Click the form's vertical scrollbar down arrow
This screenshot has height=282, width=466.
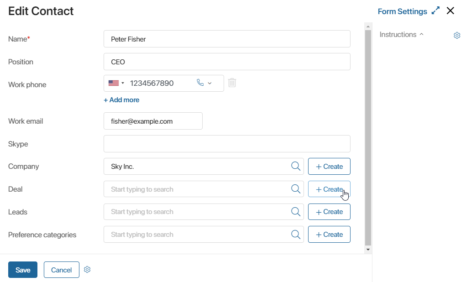(368, 250)
